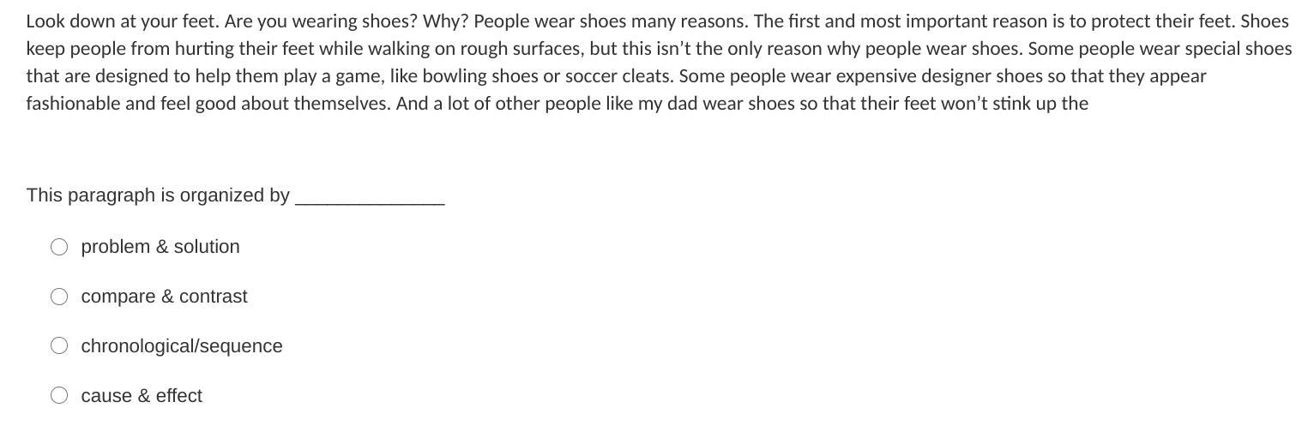The image size is (1314, 444).
Task: Click the opening sentence "Look down at your feet"
Action: pyautogui.click(x=122, y=21)
